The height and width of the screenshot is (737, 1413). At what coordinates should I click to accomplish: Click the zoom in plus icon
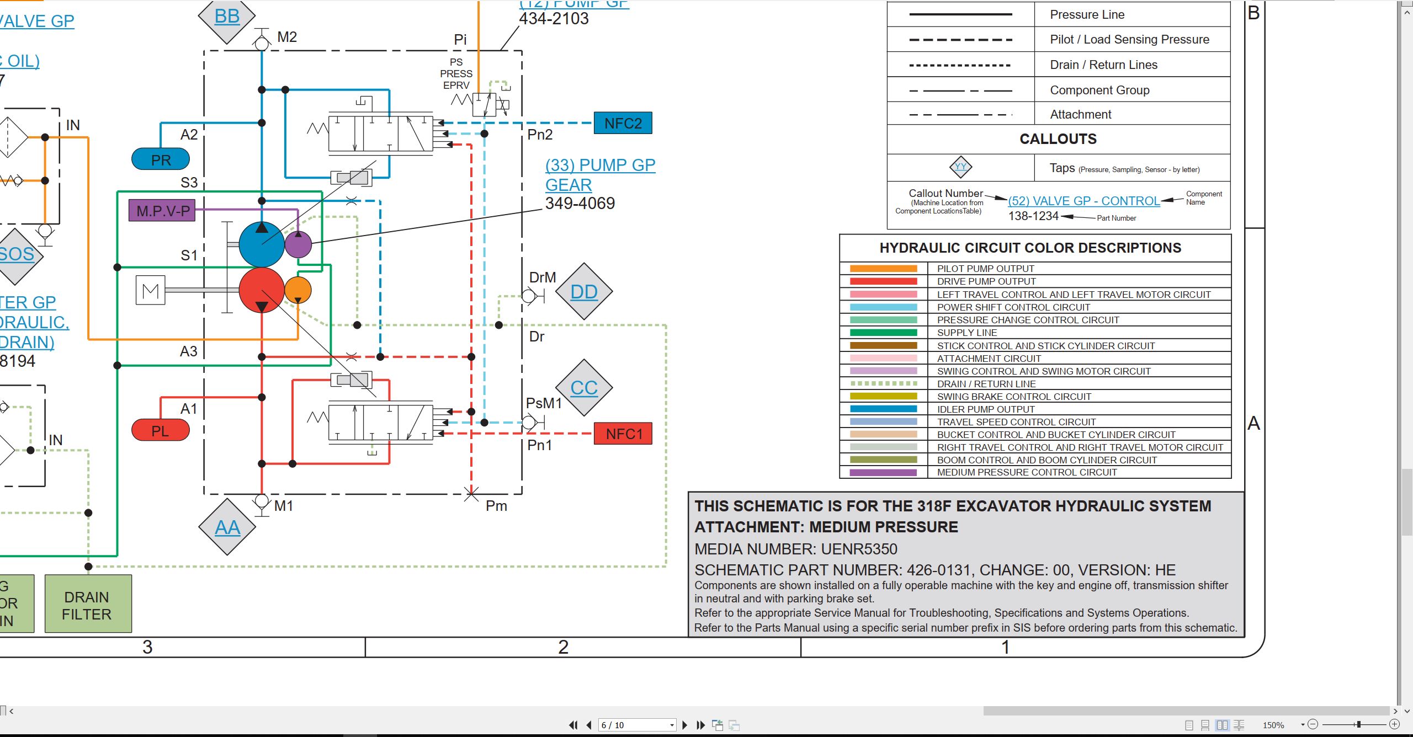[1394, 724]
